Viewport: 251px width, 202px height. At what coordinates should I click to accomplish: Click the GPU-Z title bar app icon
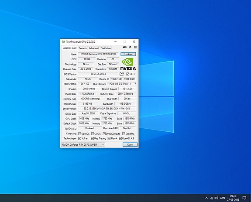pyautogui.click(x=64, y=42)
